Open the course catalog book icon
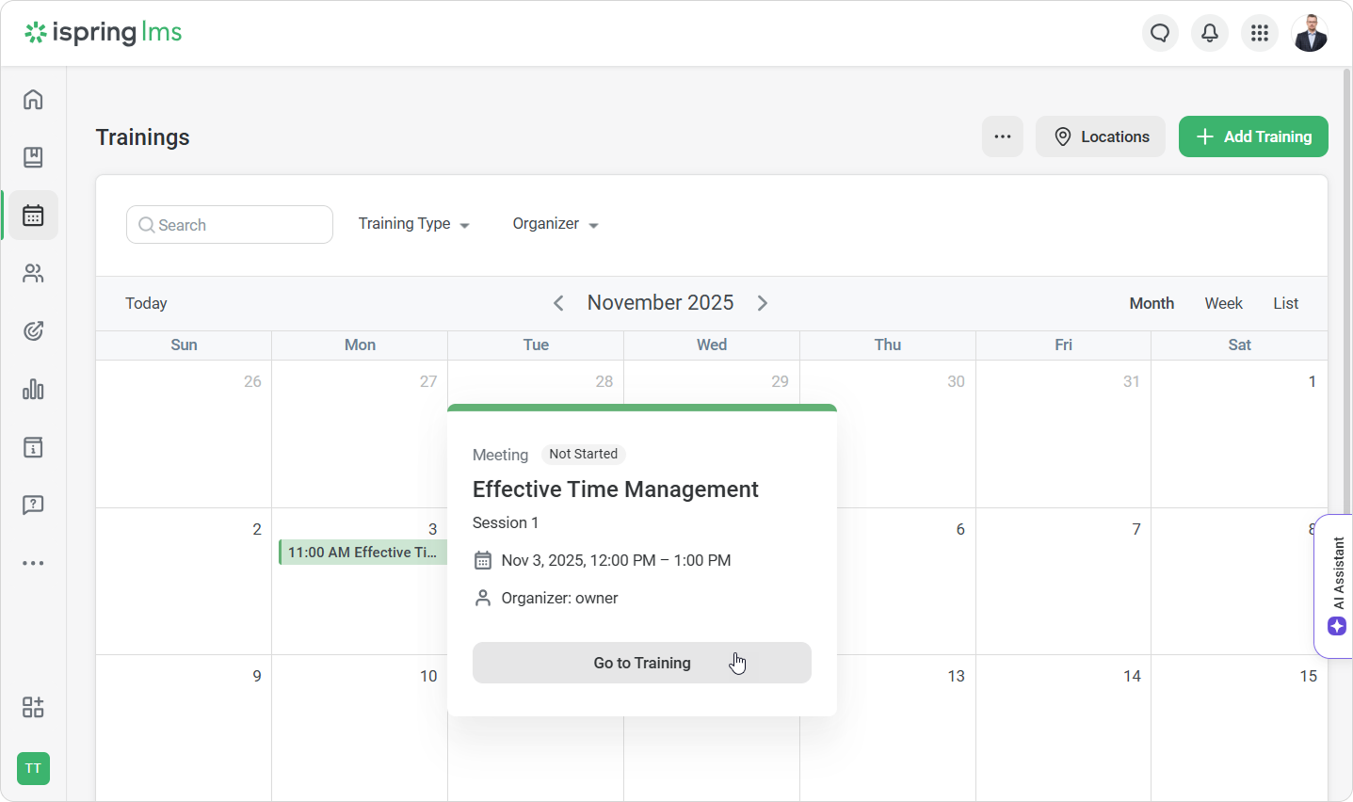This screenshot has height=802, width=1353. pos(33,157)
